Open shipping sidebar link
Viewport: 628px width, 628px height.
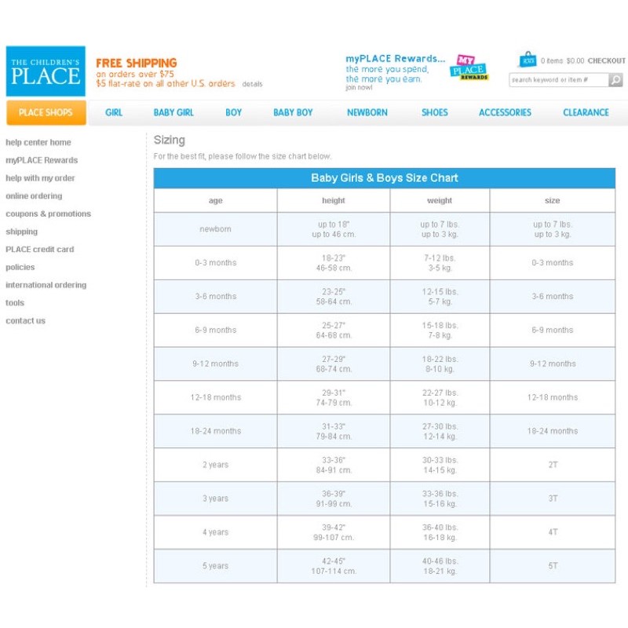[x=22, y=232]
